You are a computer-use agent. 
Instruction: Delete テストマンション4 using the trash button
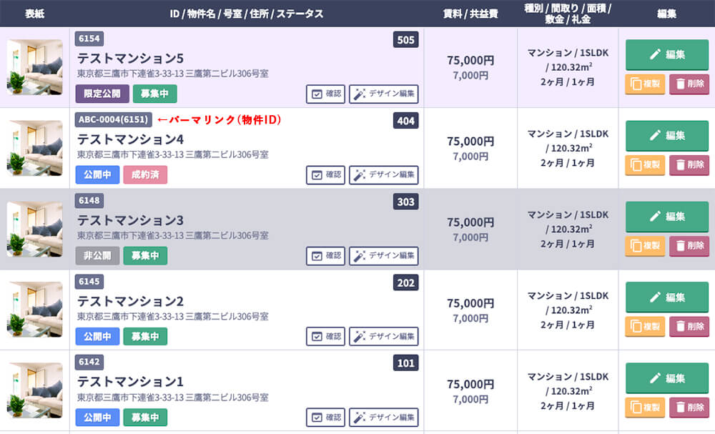(x=689, y=164)
